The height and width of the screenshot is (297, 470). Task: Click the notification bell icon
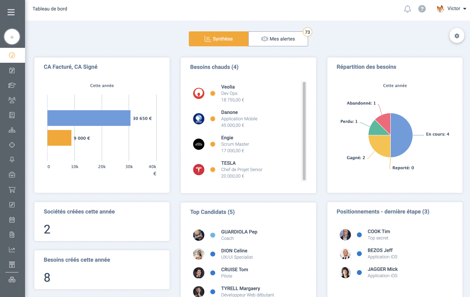[408, 9]
